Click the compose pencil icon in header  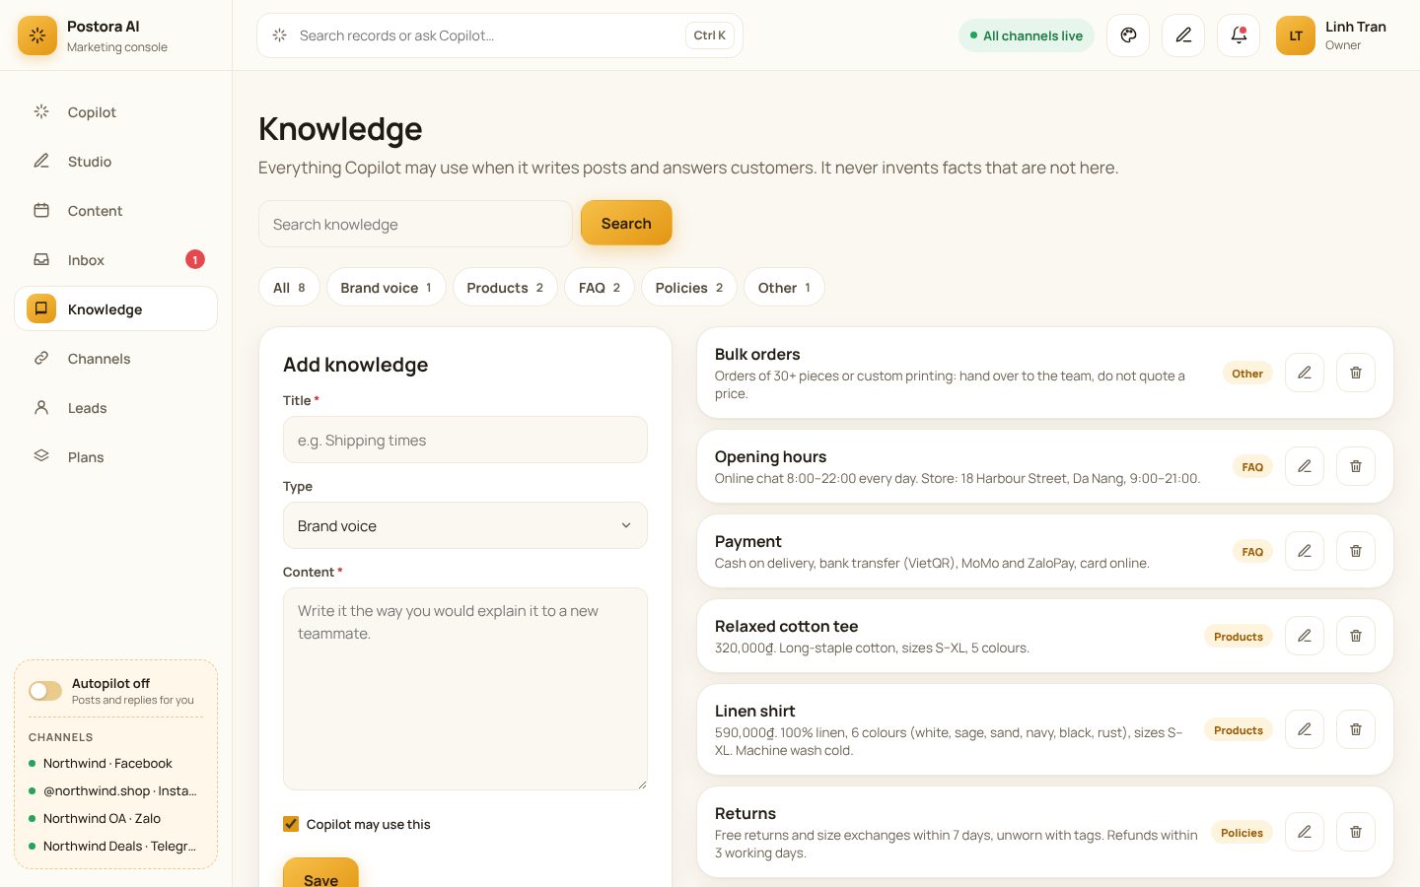(1183, 35)
